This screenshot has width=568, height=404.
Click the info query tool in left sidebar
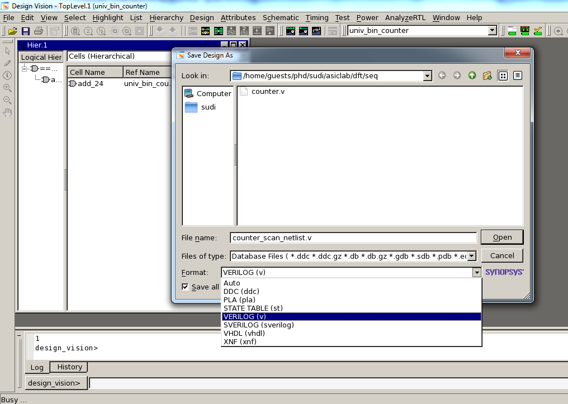point(8,75)
